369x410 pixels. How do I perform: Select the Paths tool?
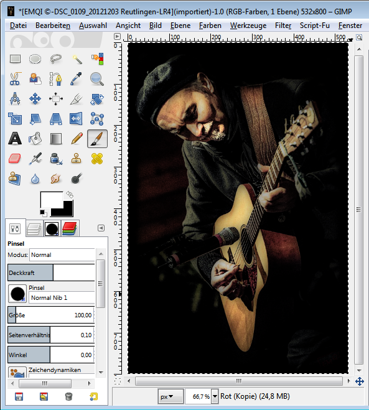pyautogui.click(x=55, y=79)
